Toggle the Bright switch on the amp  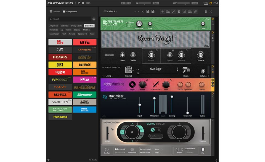pos(109,55)
